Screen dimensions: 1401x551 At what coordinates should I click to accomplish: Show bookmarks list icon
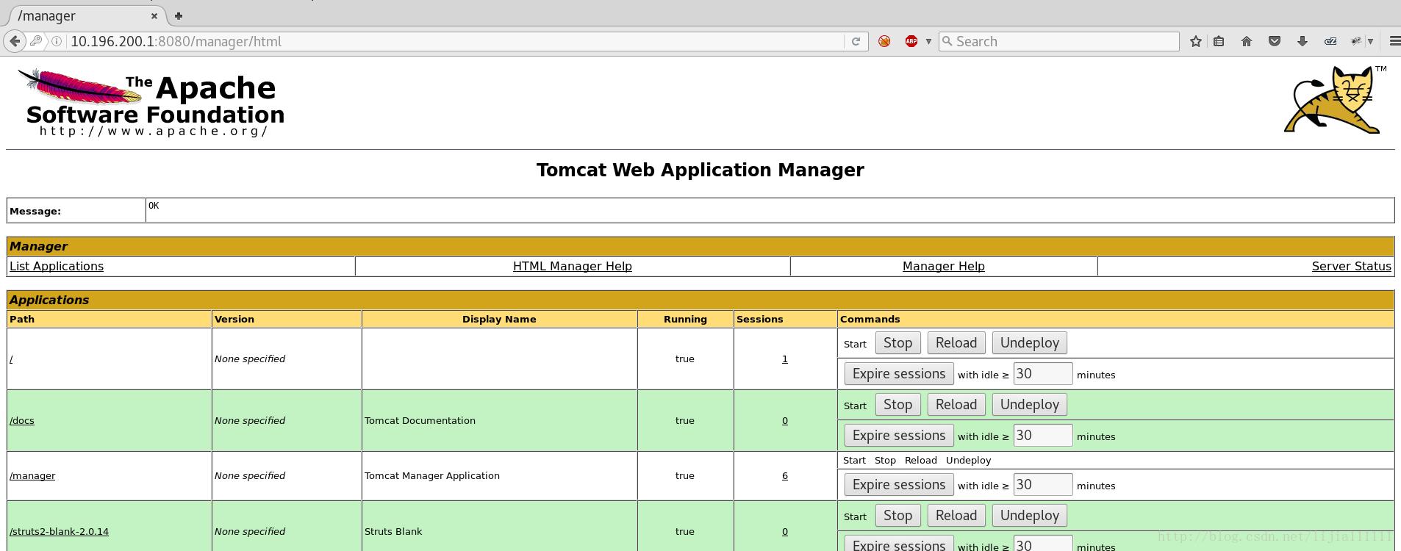pyautogui.click(x=1219, y=41)
